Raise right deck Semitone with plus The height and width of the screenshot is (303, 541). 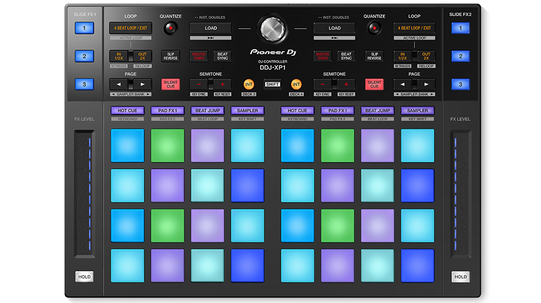click(346, 84)
